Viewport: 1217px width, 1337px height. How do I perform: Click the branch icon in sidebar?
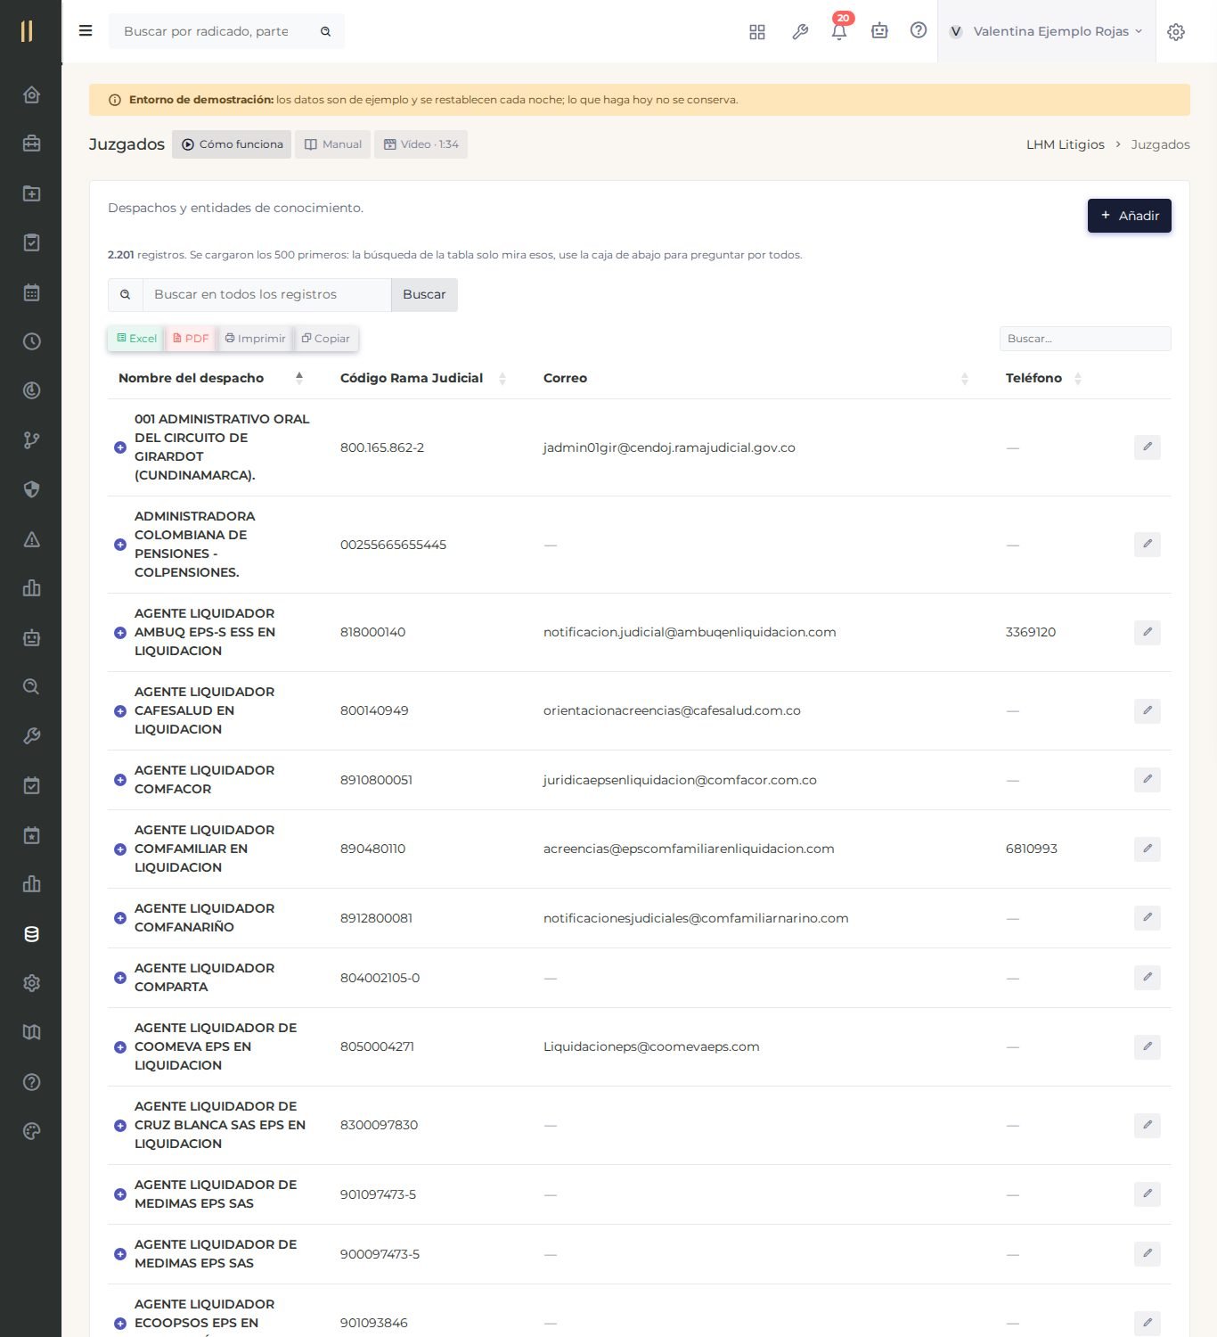[x=31, y=440]
